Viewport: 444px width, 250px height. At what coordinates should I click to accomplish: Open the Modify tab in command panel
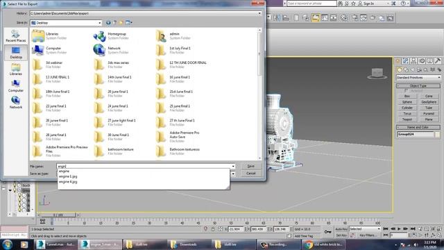pos(406,61)
